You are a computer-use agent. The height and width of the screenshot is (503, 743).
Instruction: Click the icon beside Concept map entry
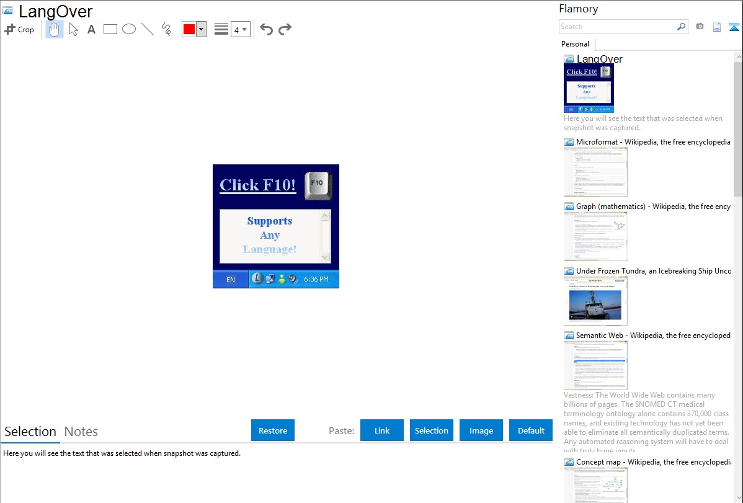click(x=569, y=461)
